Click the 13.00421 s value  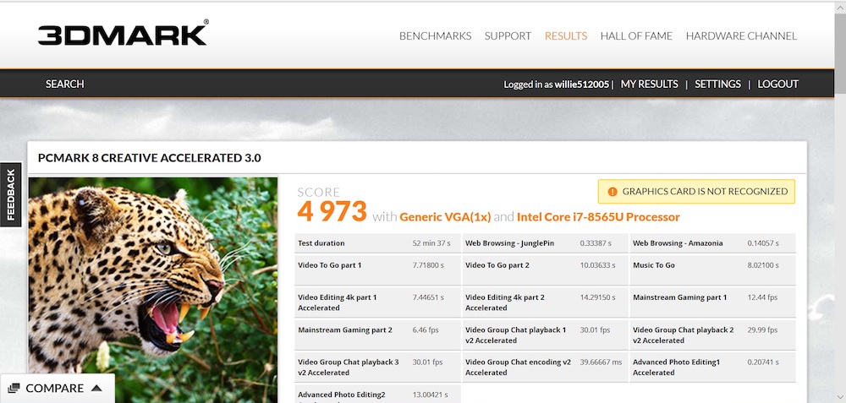click(x=430, y=395)
